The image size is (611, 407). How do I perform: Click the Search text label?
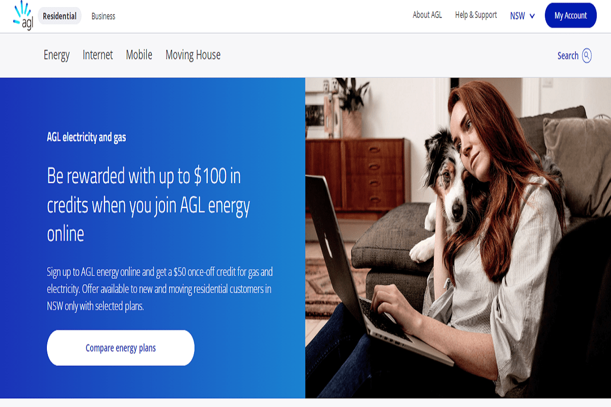568,55
